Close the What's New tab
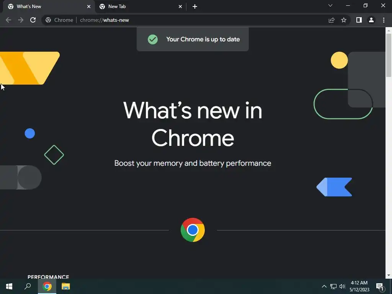 pos(89,7)
